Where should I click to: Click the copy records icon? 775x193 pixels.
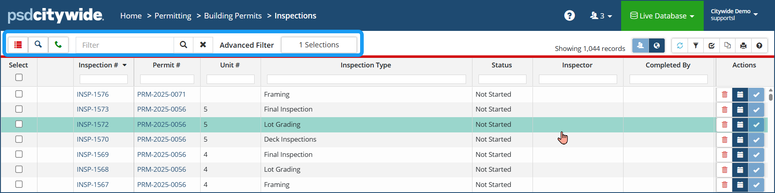[x=727, y=46]
